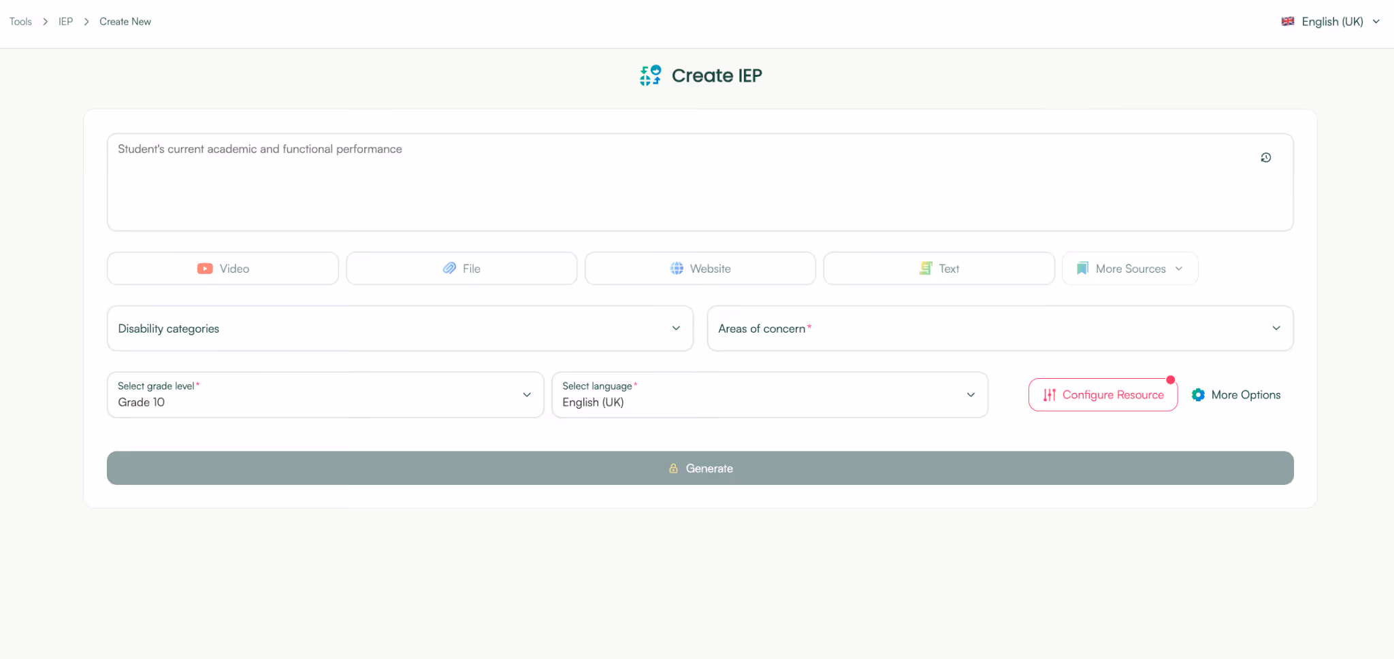Click the Configure Resource button
Viewport: 1394px width, 659px height.
1103,394
